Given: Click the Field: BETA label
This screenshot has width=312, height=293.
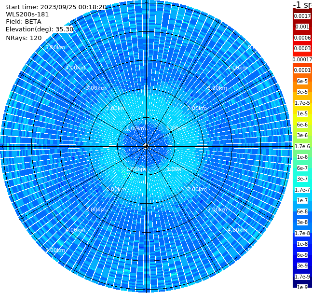Looking at the screenshot, I should coord(24,22).
